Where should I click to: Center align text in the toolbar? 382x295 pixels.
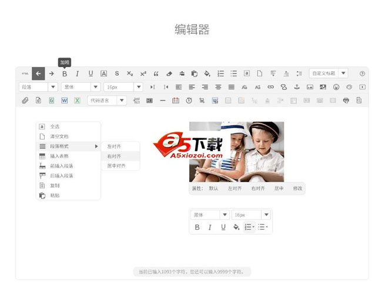pos(218,87)
